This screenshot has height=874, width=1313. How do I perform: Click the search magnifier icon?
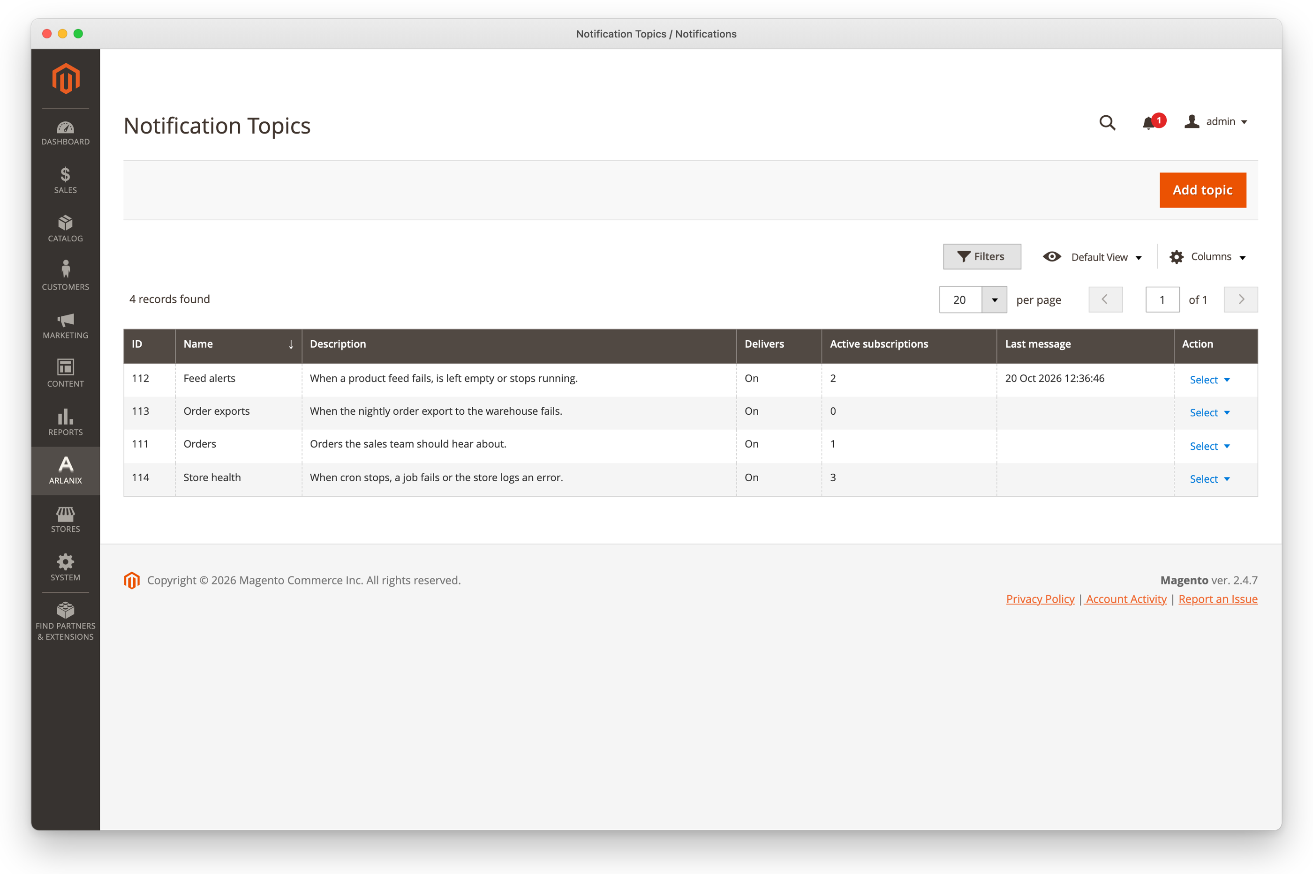point(1107,122)
